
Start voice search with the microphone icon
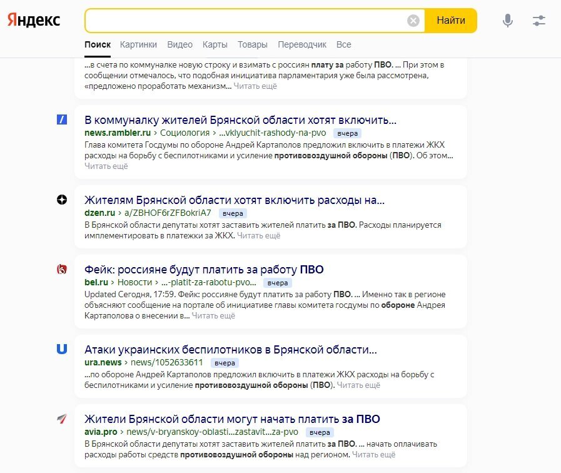tap(507, 21)
